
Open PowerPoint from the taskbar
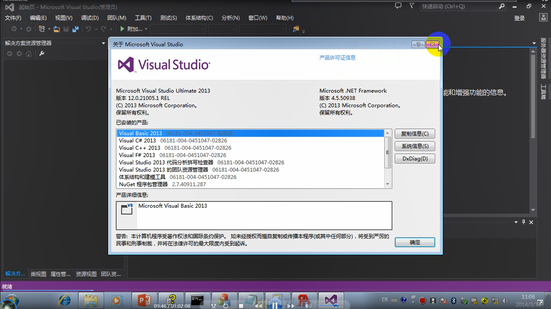(x=144, y=301)
